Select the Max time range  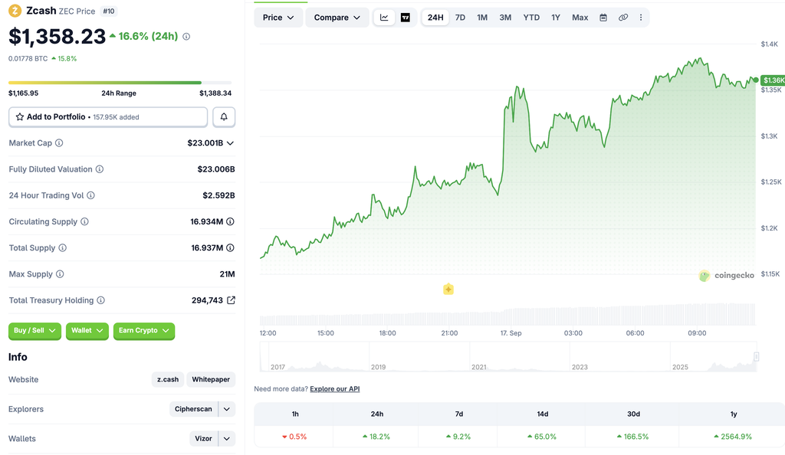[580, 18]
